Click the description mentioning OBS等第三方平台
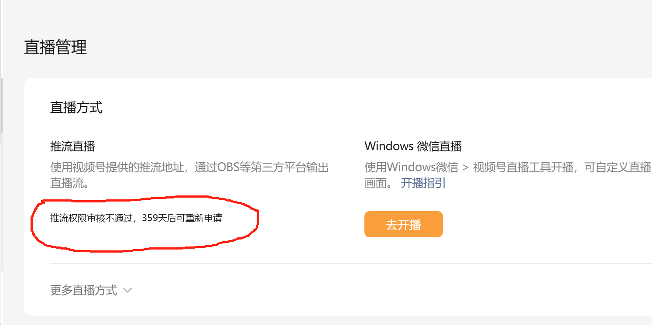This screenshot has height=325, width=652. tap(189, 168)
